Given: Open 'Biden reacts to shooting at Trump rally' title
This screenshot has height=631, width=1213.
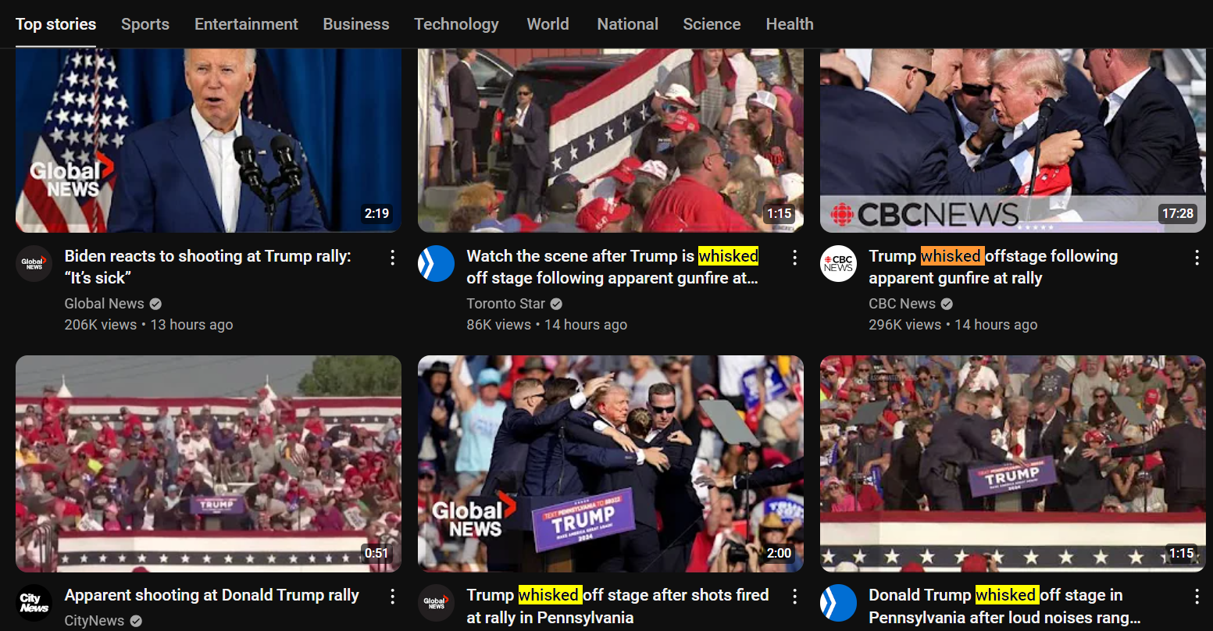Looking at the screenshot, I should point(208,267).
